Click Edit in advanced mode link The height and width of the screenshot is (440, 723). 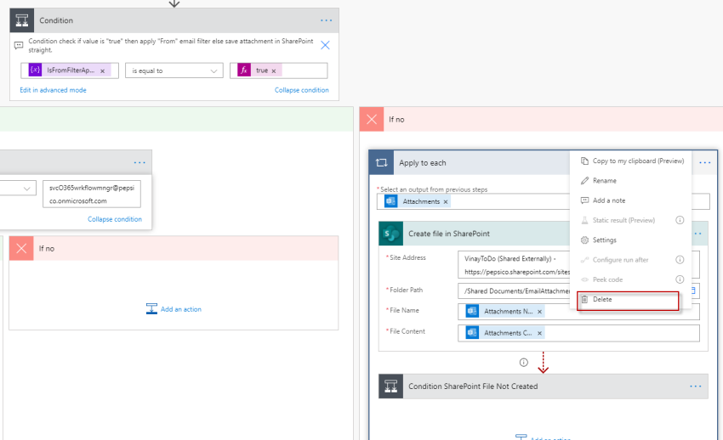53,90
